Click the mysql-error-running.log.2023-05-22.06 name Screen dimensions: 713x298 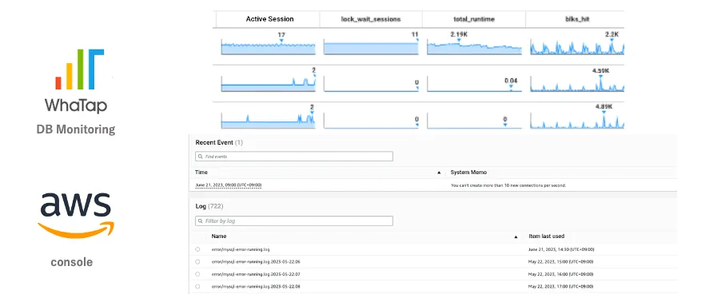point(256,262)
